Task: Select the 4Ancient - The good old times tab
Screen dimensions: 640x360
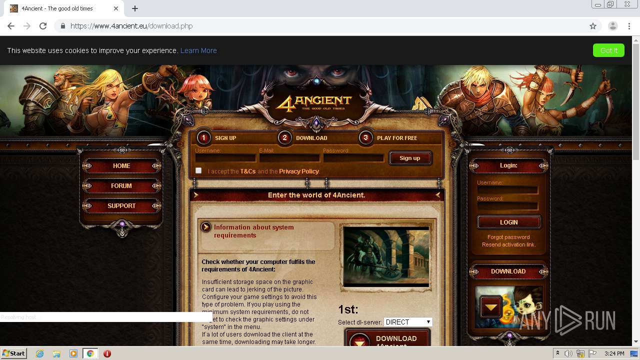Action: click(x=64, y=8)
